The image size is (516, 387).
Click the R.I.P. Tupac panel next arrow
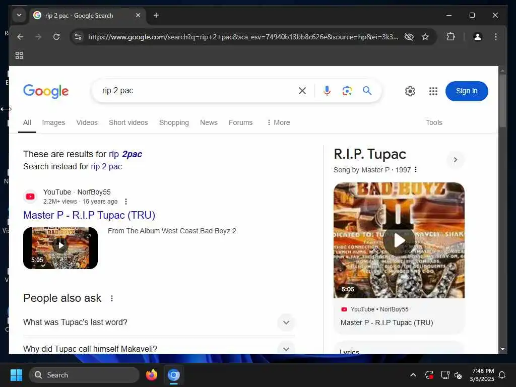pos(456,160)
